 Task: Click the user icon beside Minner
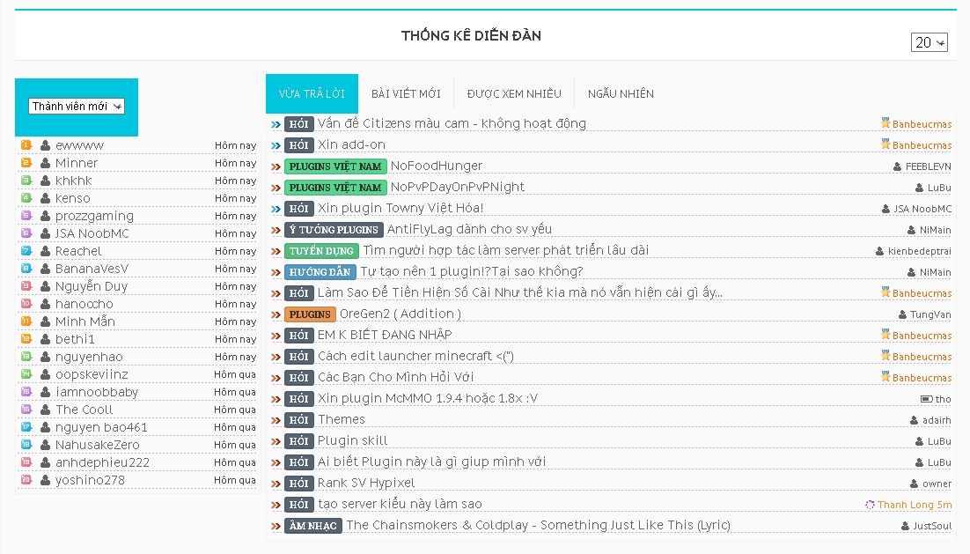(x=45, y=163)
